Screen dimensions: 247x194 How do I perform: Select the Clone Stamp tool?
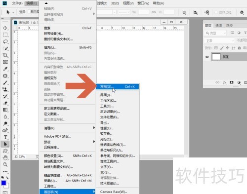tap(5, 89)
